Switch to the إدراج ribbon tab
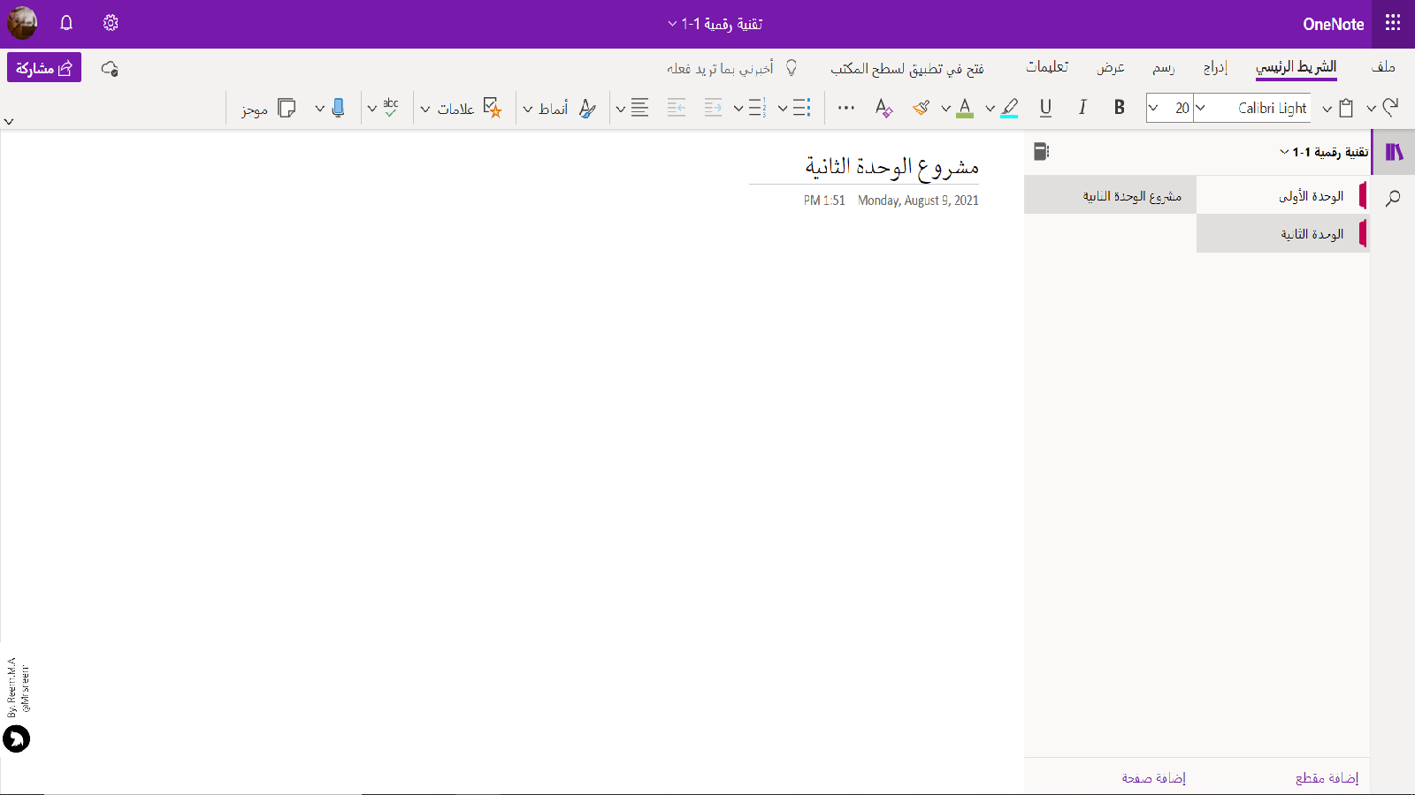The image size is (1415, 795). (1215, 68)
